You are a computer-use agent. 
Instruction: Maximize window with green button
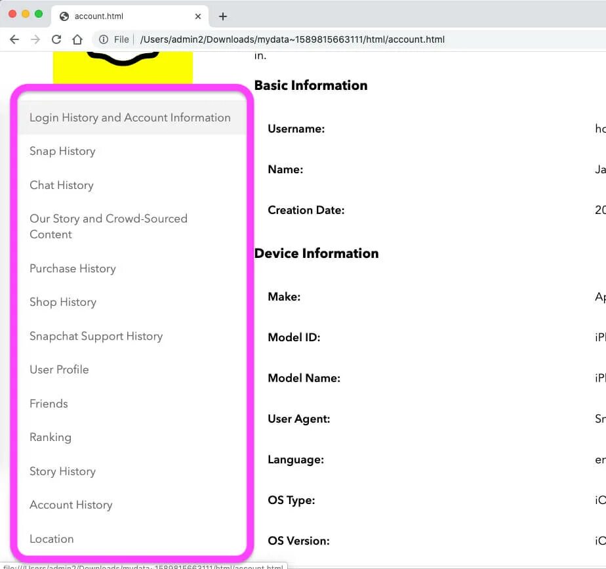point(39,14)
